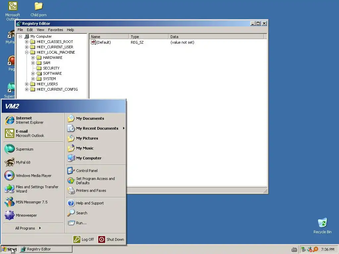339x254 pixels.
Task: Select HKEY_USERS in the tree
Action: pos(47,84)
